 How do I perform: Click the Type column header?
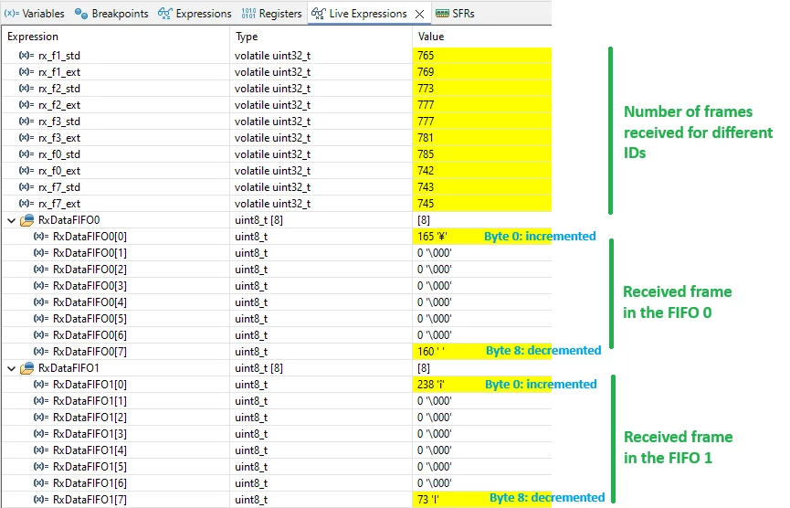point(247,37)
